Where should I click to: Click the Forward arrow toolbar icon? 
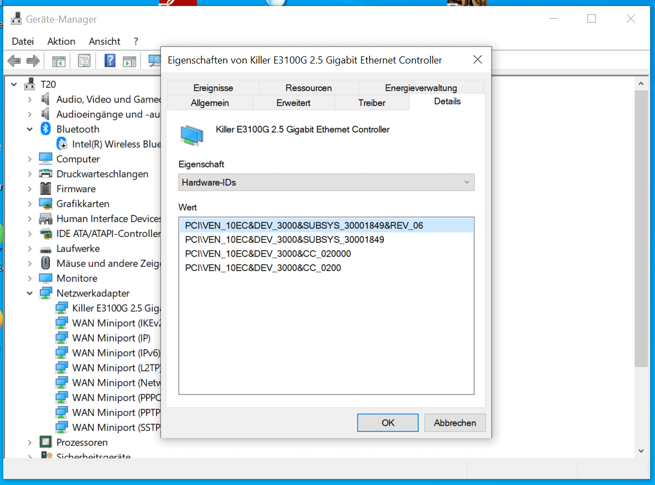pos(33,61)
